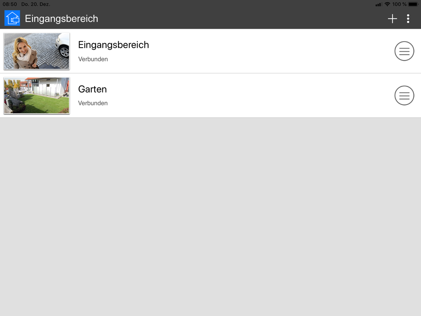
Task: Open the three-dot overflow menu
Action: pos(408,19)
